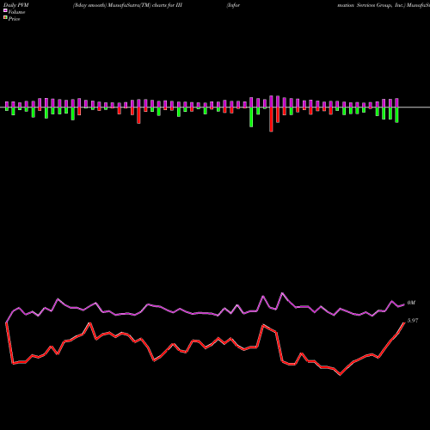Click the end point of the magenta volume line
This screenshot has height=430, width=430.
click(404, 304)
